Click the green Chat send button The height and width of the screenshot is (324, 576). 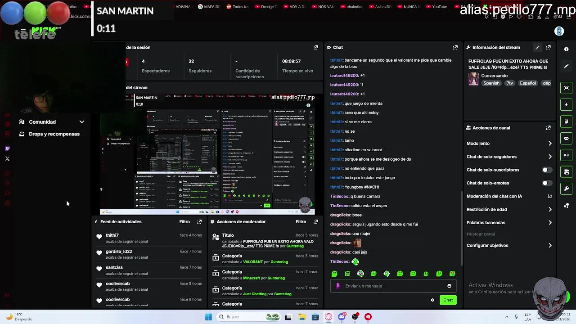click(x=448, y=300)
